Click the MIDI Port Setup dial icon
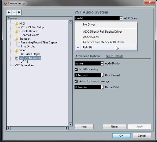The height and width of the screenshot is (142, 157). point(23,27)
